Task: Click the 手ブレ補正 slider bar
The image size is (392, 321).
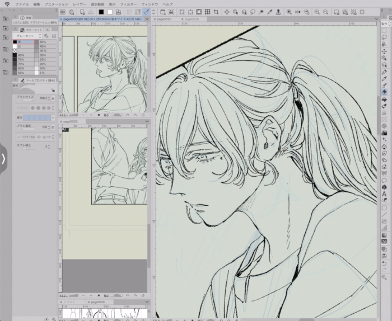Action: [x=29, y=149]
